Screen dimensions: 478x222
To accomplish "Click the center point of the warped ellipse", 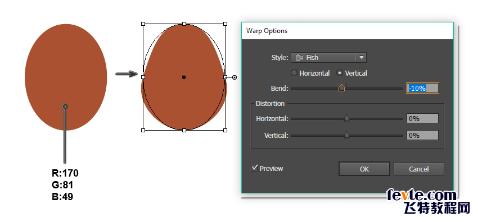I will [184, 77].
